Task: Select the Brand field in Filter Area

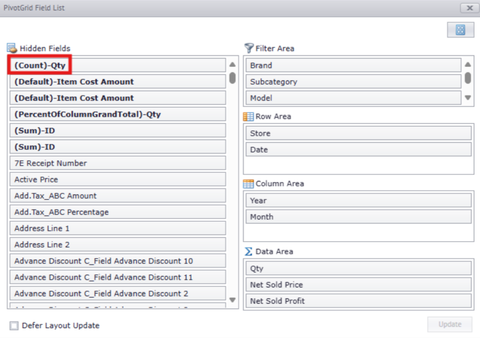Action: click(x=353, y=65)
